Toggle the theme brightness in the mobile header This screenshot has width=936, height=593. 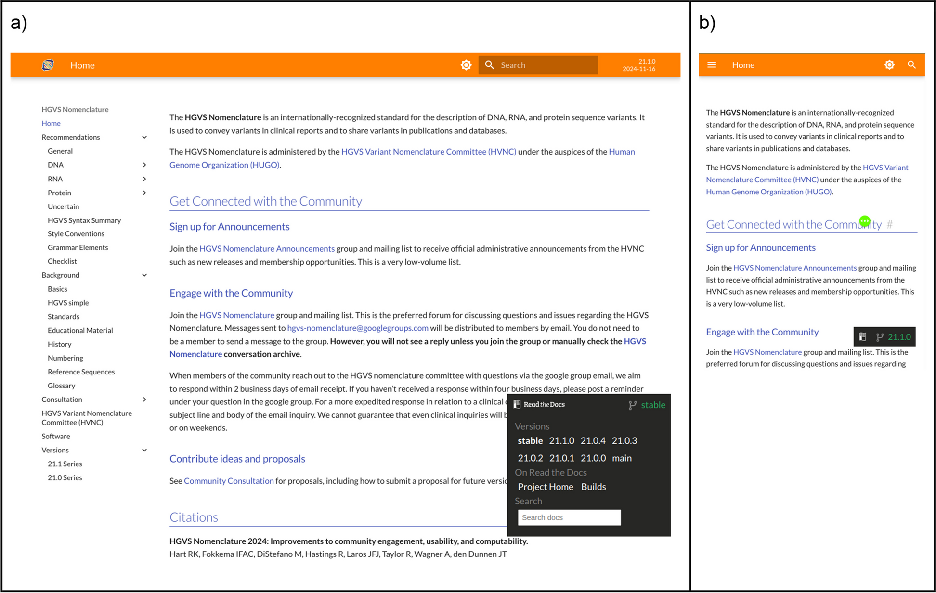889,65
